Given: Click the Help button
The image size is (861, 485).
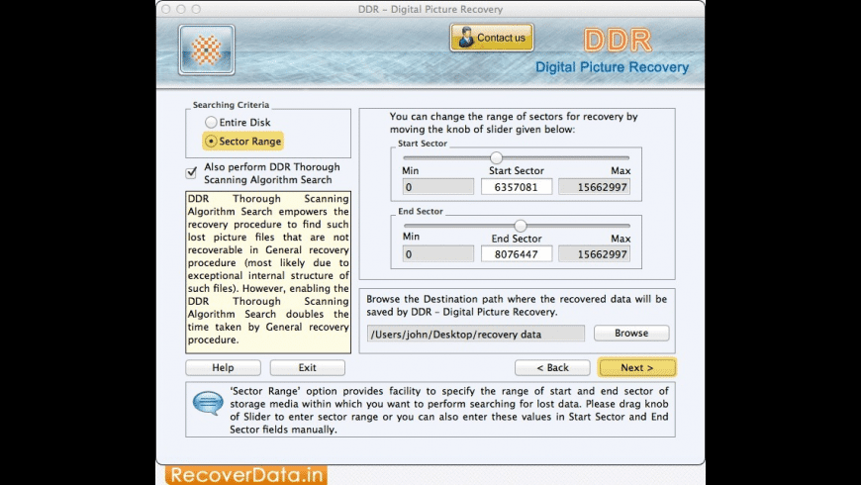Looking at the screenshot, I should coord(223,367).
